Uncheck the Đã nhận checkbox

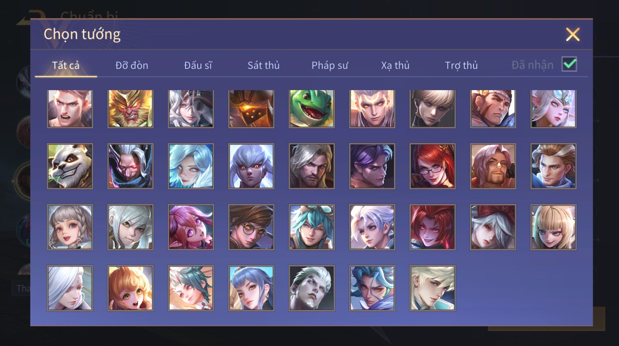(569, 64)
